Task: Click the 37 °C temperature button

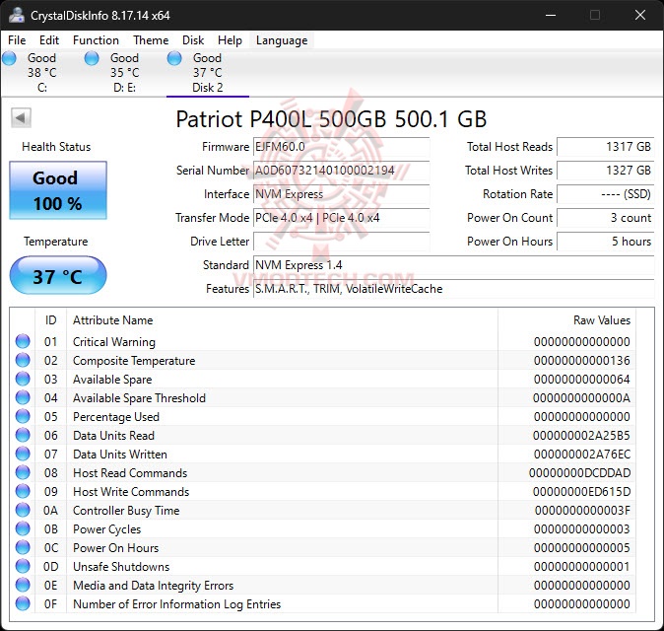Action: [x=57, y=276]
